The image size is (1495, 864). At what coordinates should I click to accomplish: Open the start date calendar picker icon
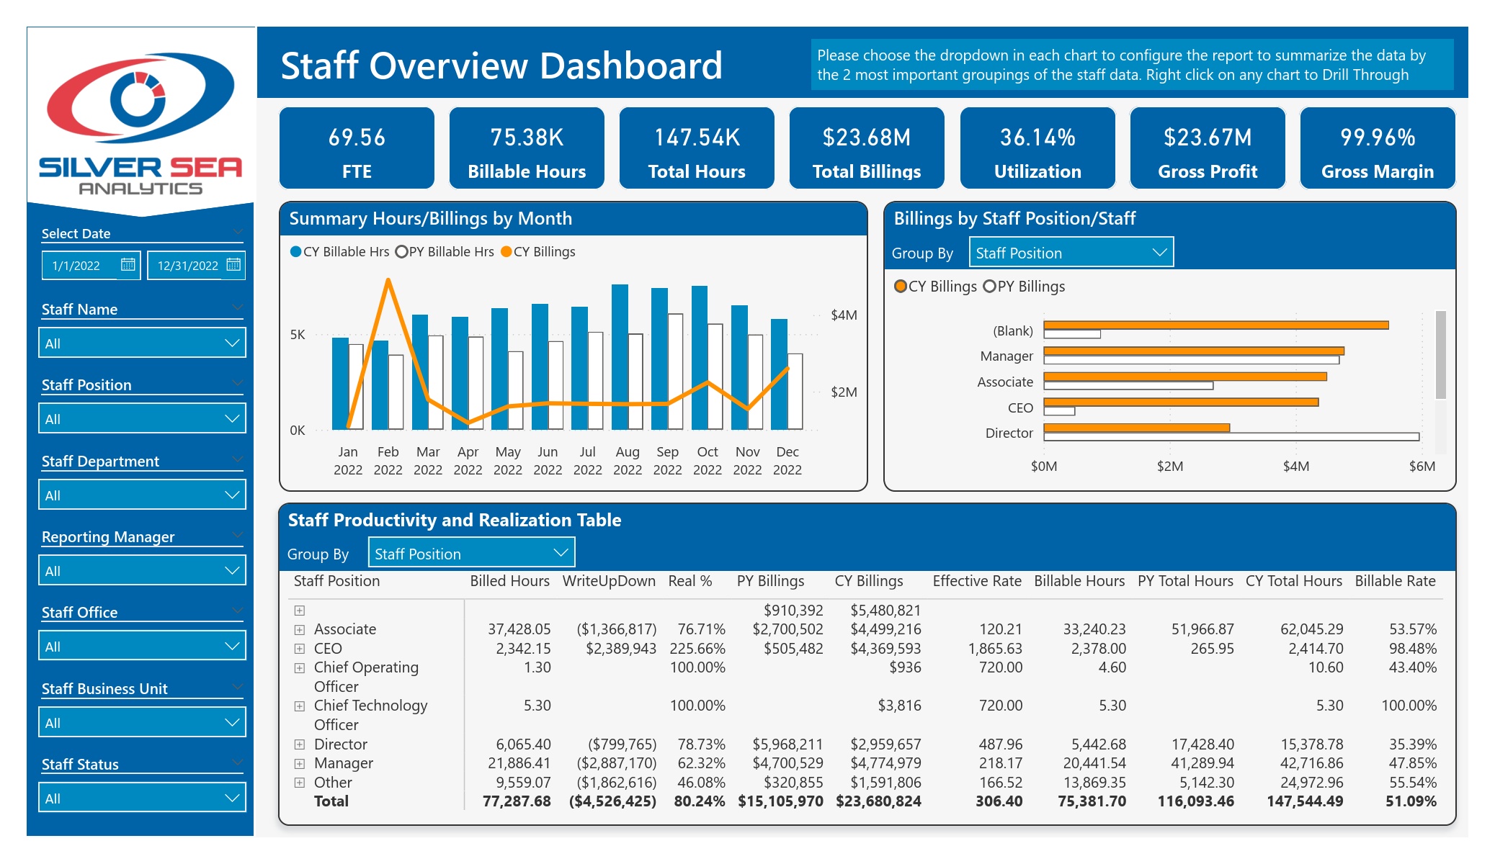point(128,264)
